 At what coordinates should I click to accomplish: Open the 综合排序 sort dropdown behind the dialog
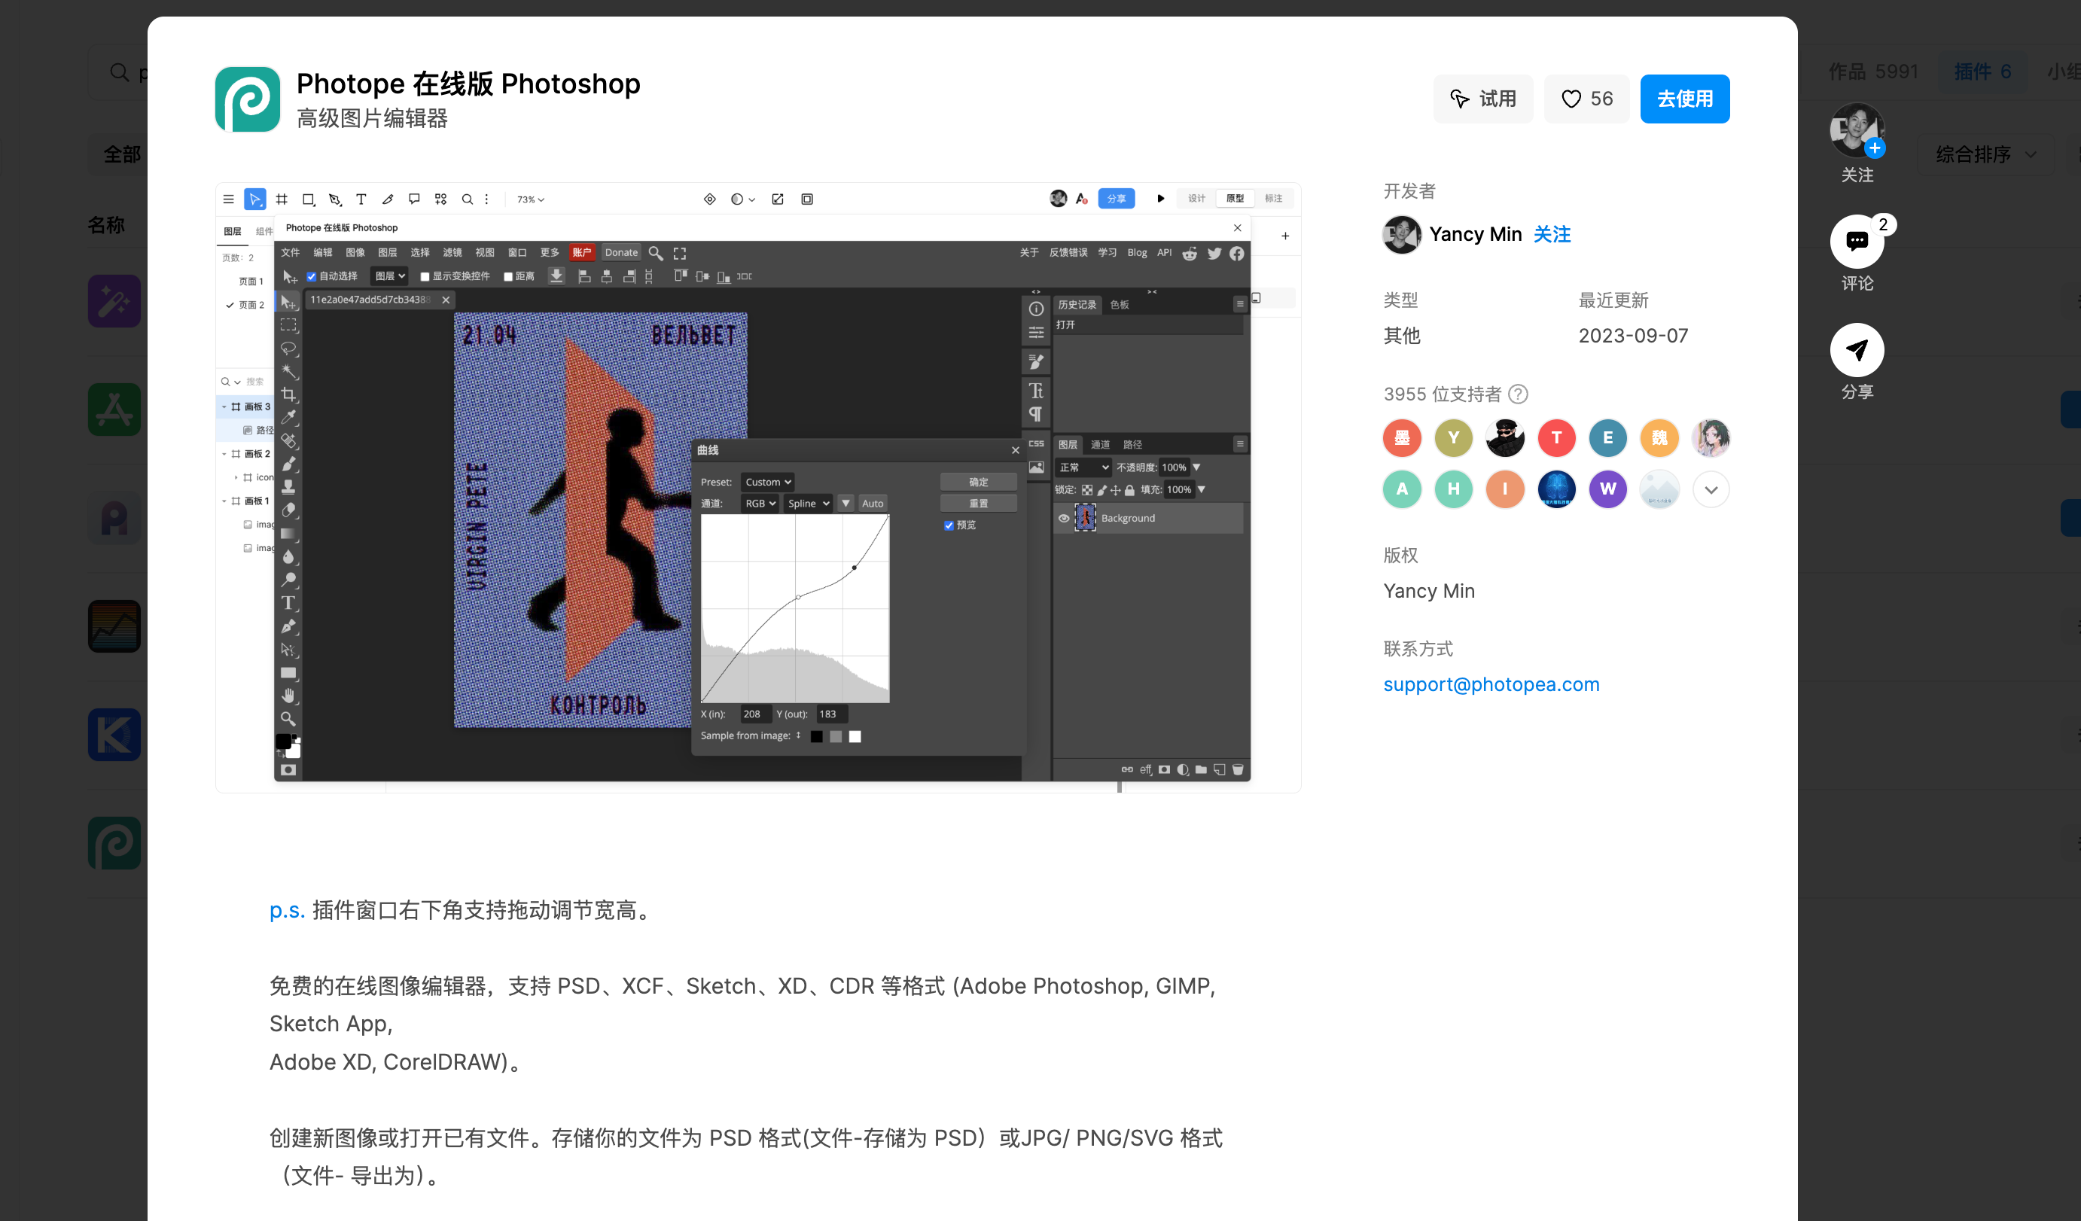coord(1986,154)
